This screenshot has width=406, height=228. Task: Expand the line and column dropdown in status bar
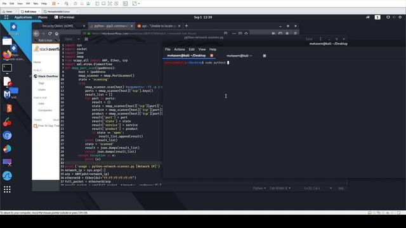click(x=331, y=188)
